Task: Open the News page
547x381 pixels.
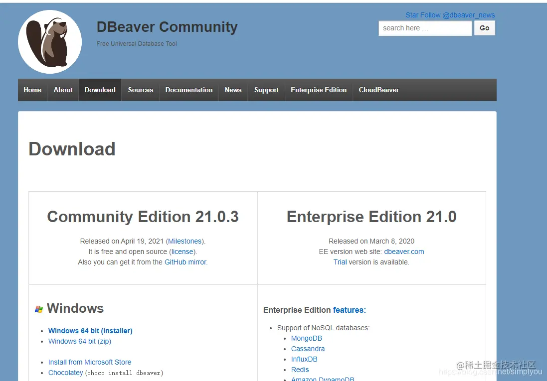Action: (233, 90)
